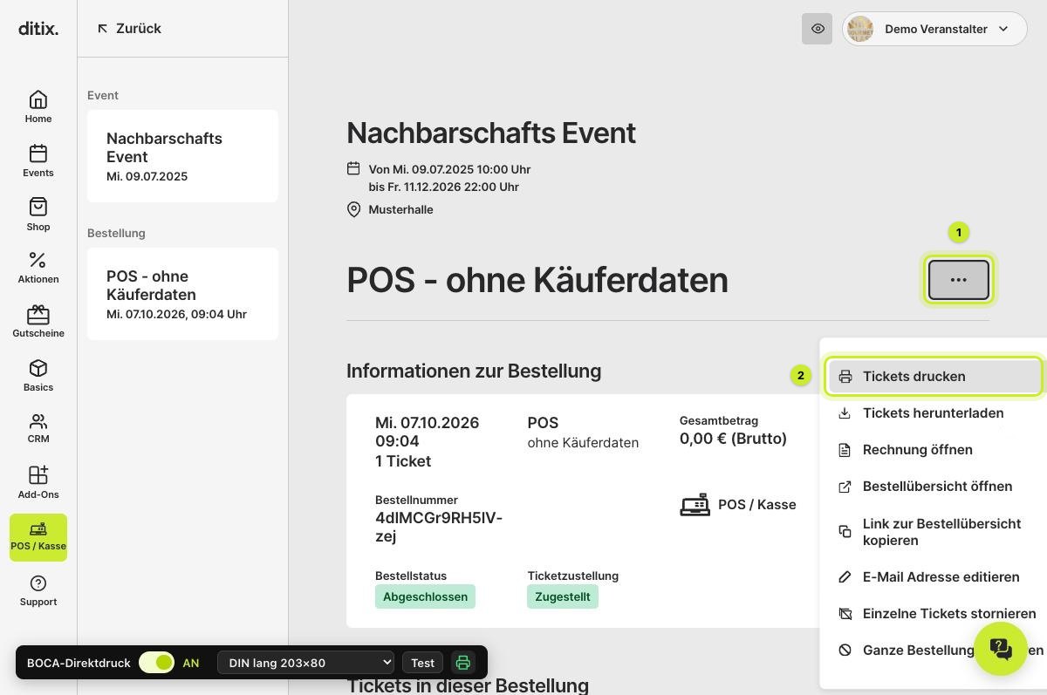Open the three-dots order actions button
Viewport: 1047px width, 695px height.
pos(959,280)
